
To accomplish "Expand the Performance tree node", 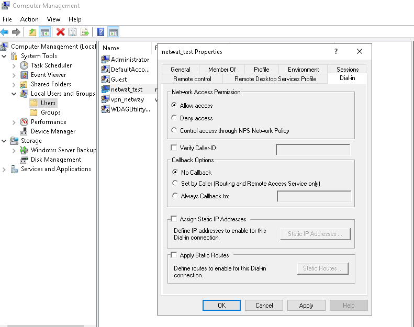I will point(14,122).
